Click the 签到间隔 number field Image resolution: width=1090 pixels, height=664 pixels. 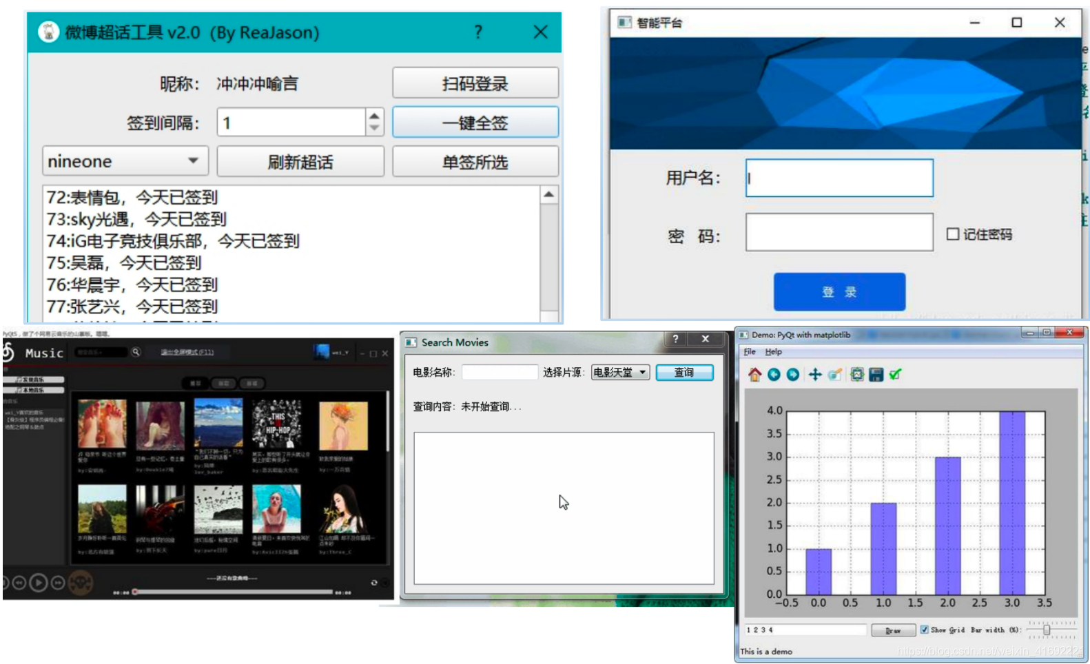[291, 123]
